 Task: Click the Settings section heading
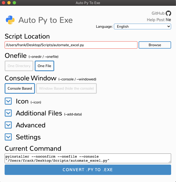(x=28, y=137)
